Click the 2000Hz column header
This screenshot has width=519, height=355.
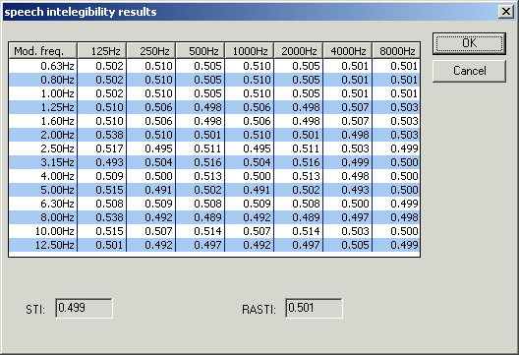point(298,51)
